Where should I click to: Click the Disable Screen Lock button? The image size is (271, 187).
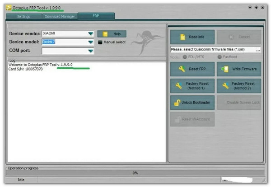point(239,103)
